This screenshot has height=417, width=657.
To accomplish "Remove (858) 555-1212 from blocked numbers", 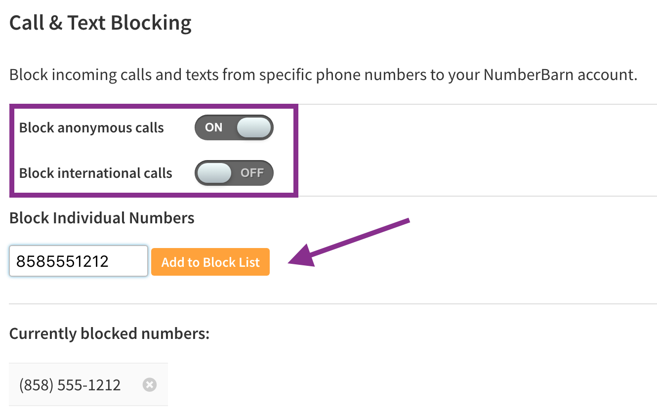I will pyautogui.click(x=150, y=385).
